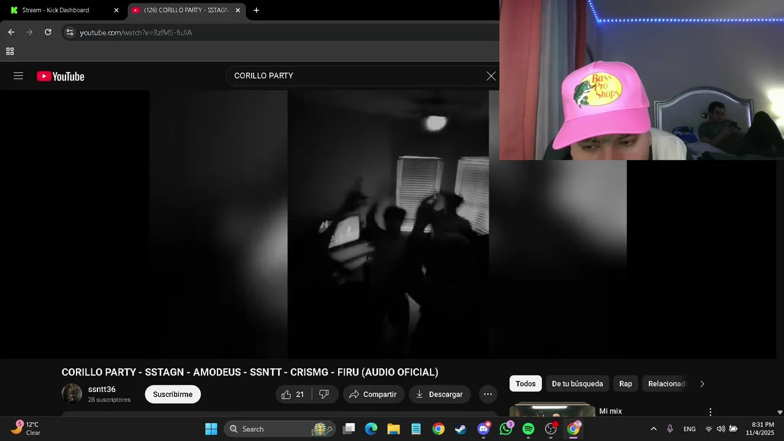Open the ssntt36 channel name link
The image size is (784, 441).
coord(102,390)
